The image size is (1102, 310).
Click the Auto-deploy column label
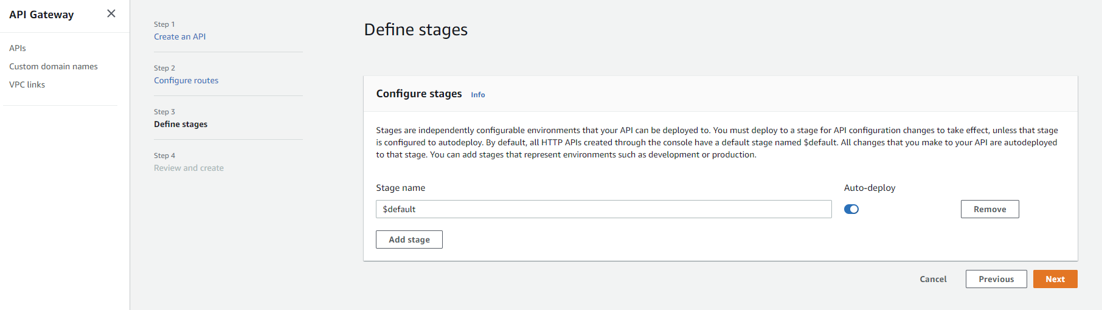click(x=870, y=188)
